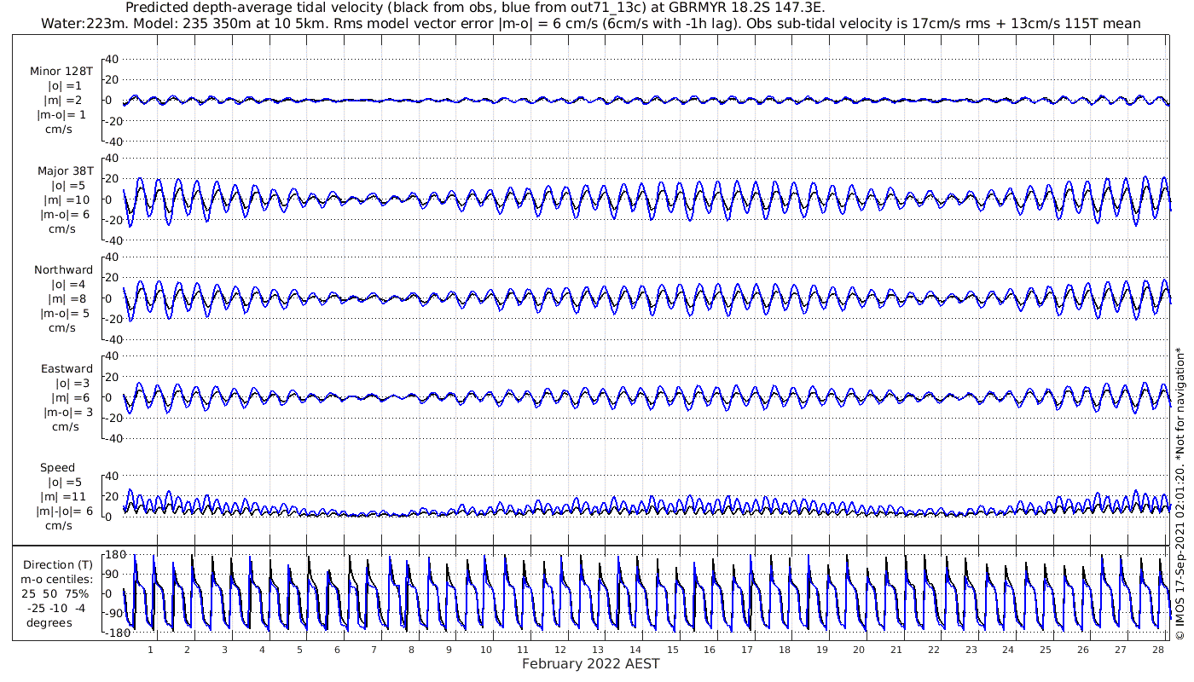Click the 'Eastward' panel label

pyautogui.click(x=67, y=368)
